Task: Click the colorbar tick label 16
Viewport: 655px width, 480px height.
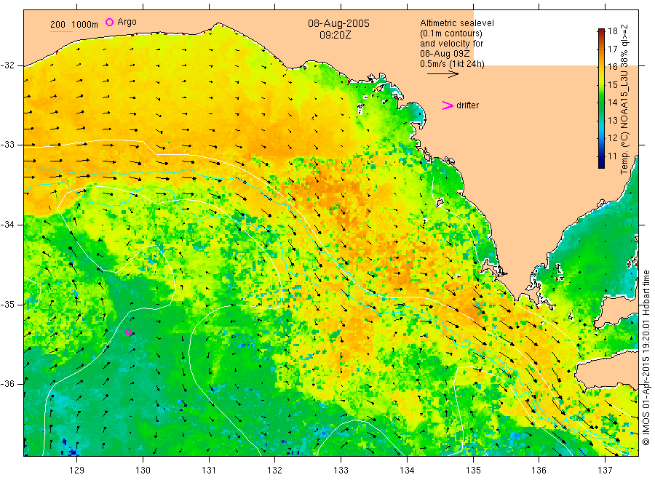Action: click(612, 67)
